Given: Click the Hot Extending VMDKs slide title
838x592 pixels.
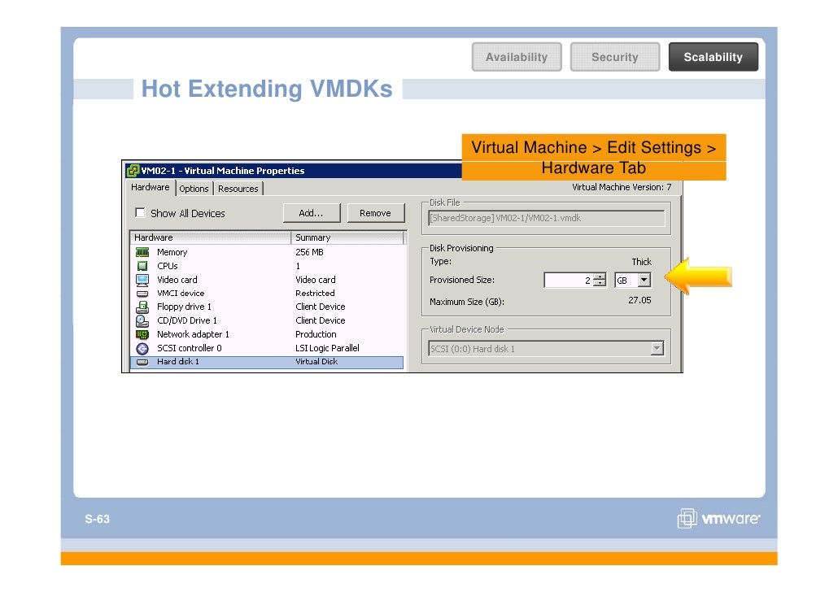Looking at the screenshot, I should click(267, 89).
